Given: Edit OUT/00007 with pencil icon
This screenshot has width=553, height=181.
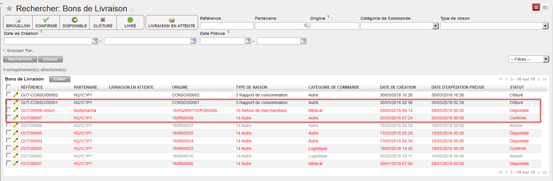Looking at the screenshot, I should coord(16,118).
